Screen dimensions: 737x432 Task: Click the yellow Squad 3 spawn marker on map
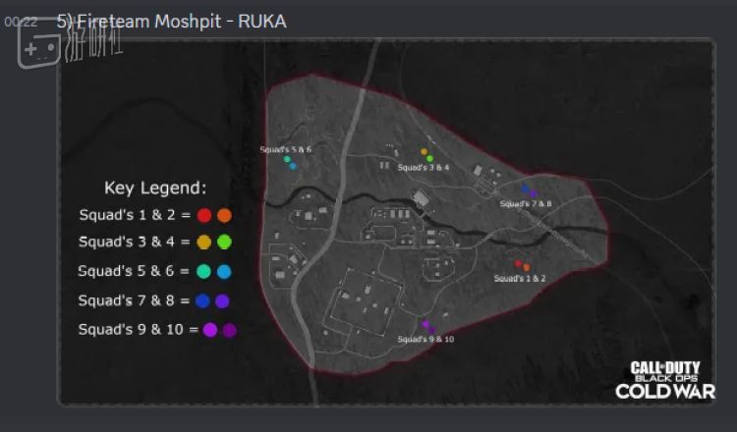tap(424, 151)
